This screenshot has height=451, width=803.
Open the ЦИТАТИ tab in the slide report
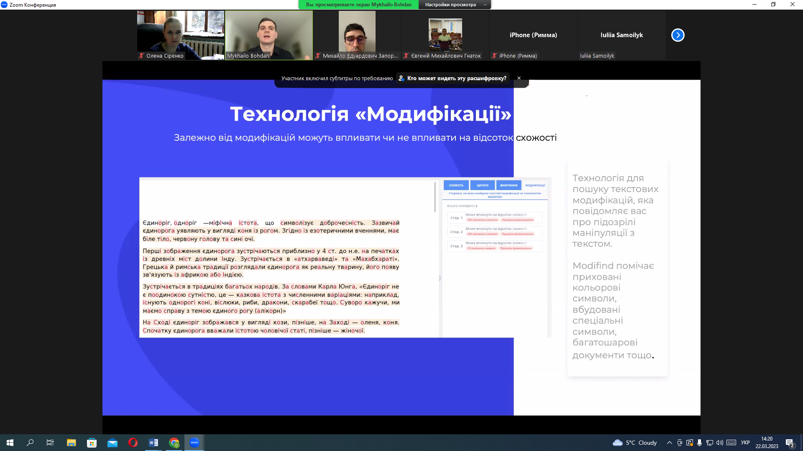coord(482,185)
